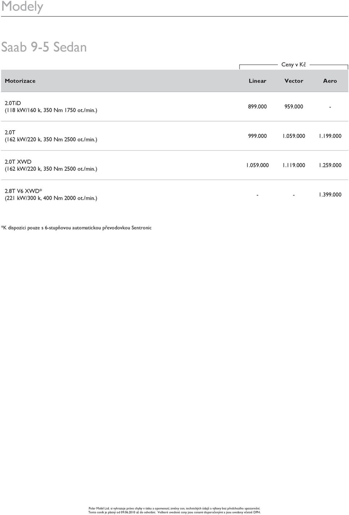Screen dimensions: 349x515
Task: Click the Linear column header
Action: click(x=257, y=81)
